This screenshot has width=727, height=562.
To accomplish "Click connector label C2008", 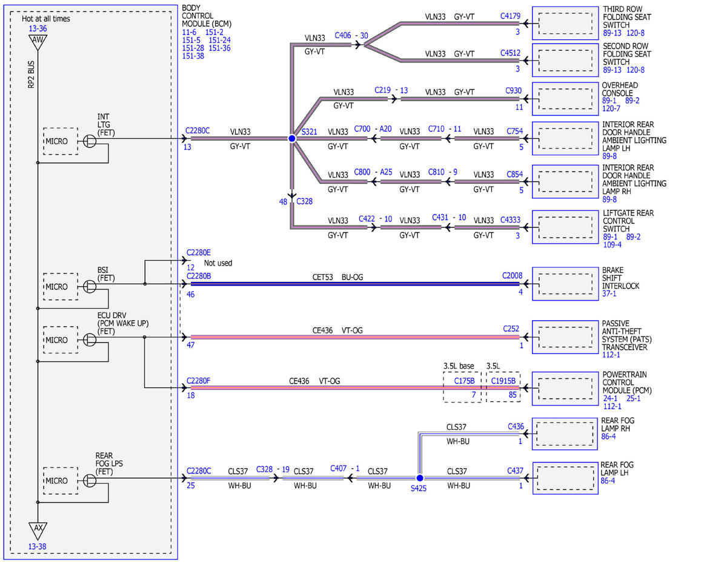I will click(512, 275).
